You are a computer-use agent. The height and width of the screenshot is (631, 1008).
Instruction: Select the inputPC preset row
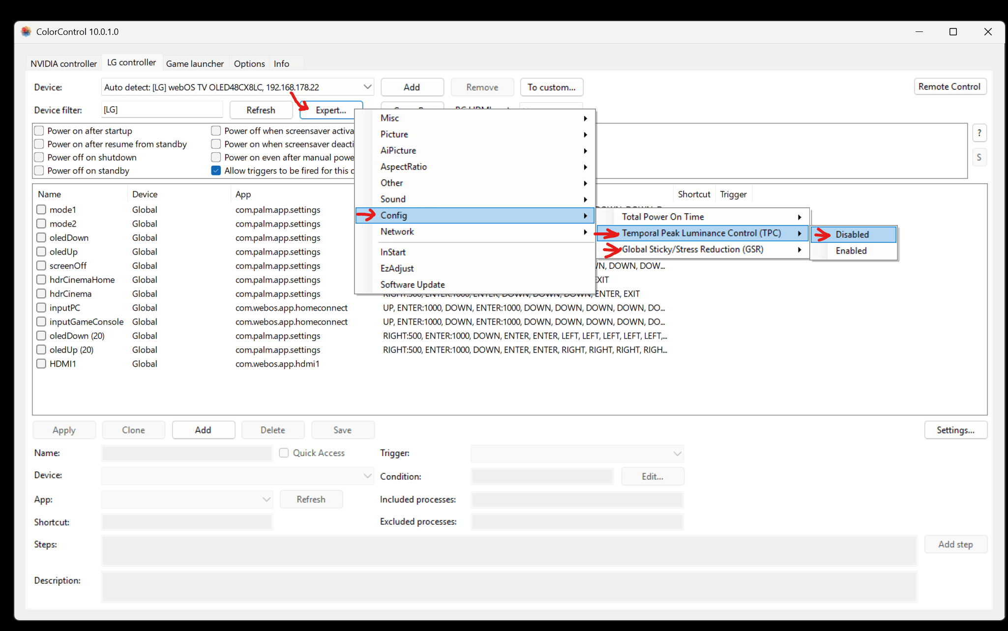(x=65, y=308)
